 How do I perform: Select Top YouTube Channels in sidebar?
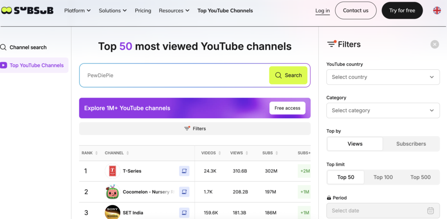34,65
